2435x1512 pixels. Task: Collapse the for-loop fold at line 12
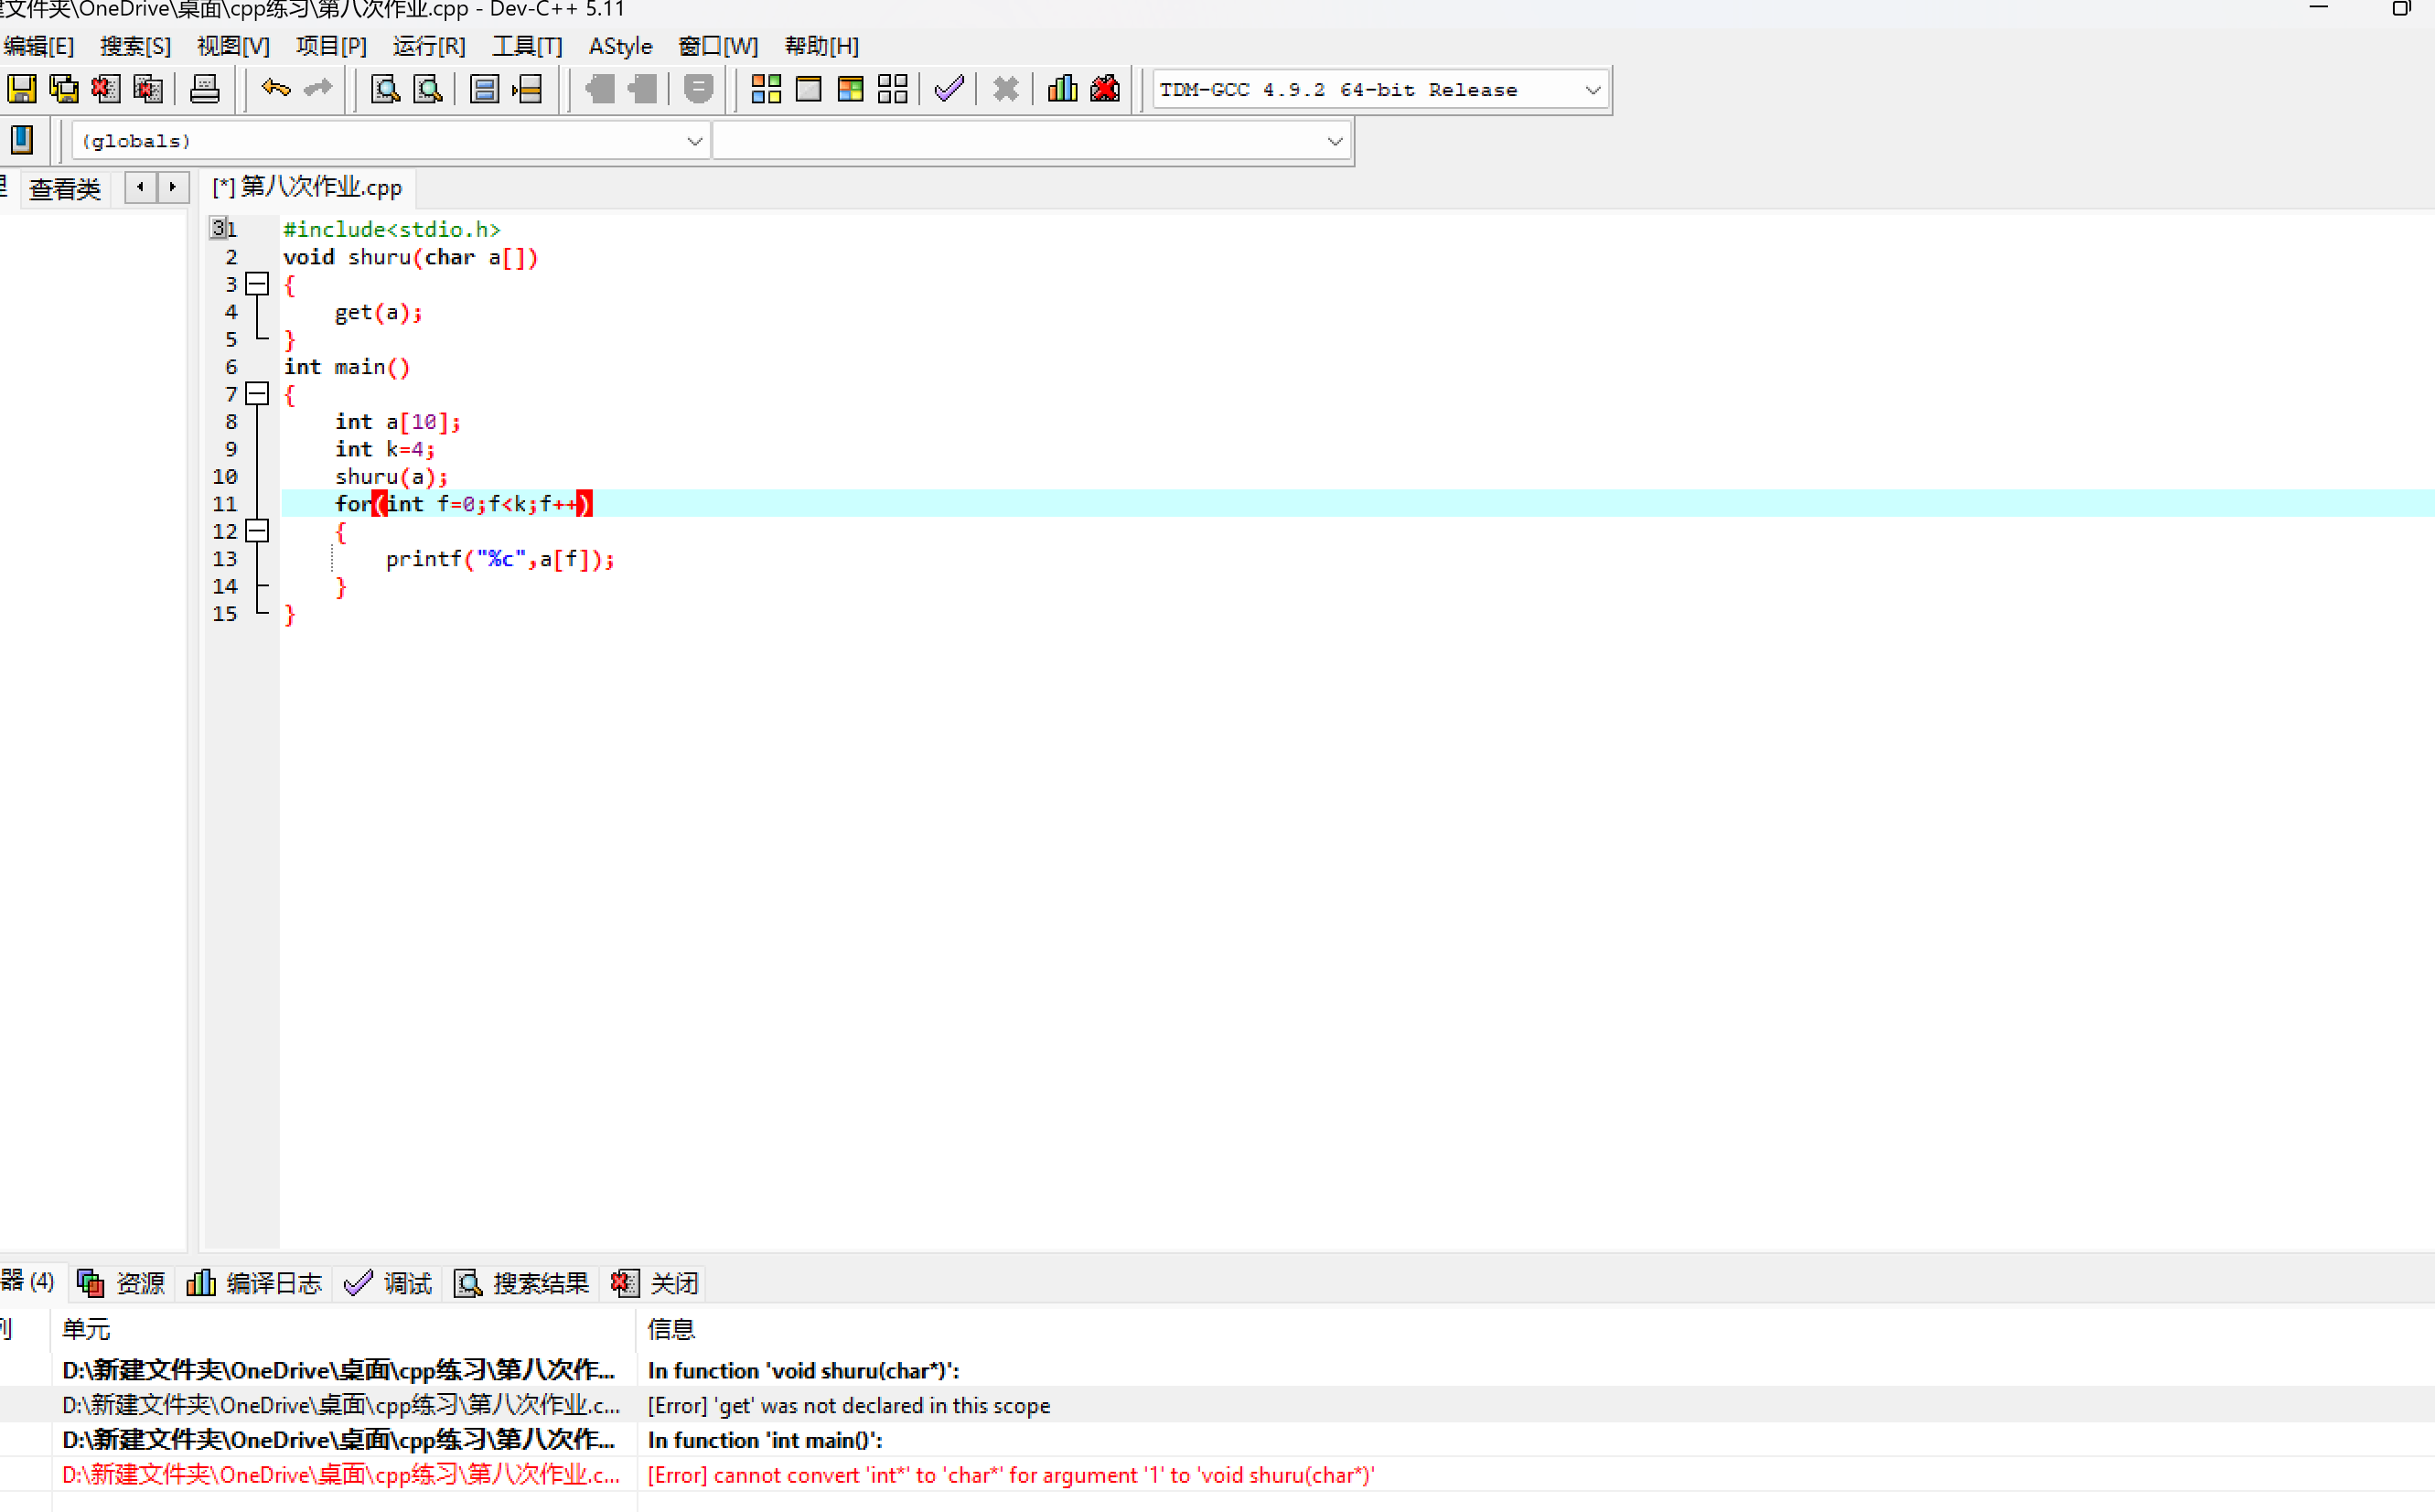[258, 531]
